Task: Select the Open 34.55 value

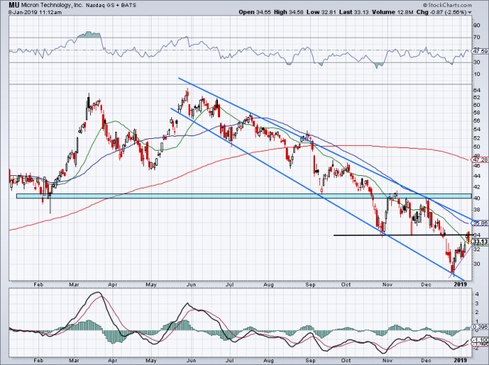Action: point(255,12)
